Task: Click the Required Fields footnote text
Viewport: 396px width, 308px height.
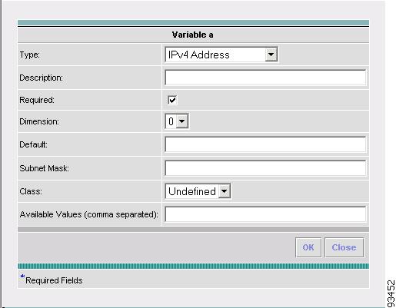Action: tap(54, 280)
